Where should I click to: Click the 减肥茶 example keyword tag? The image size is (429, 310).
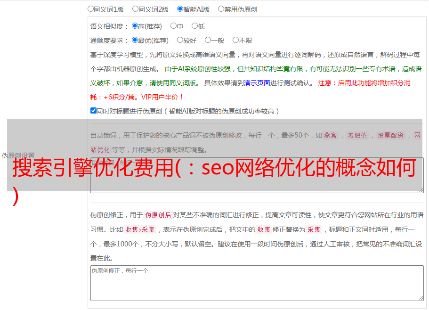[x=357, y=135]
